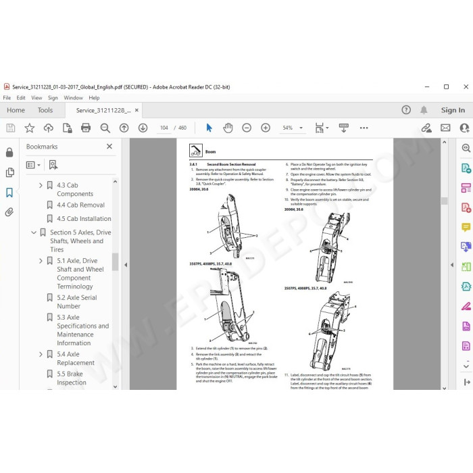Open fit page display options
The image size is (473, 473).
tap(322, 128)
